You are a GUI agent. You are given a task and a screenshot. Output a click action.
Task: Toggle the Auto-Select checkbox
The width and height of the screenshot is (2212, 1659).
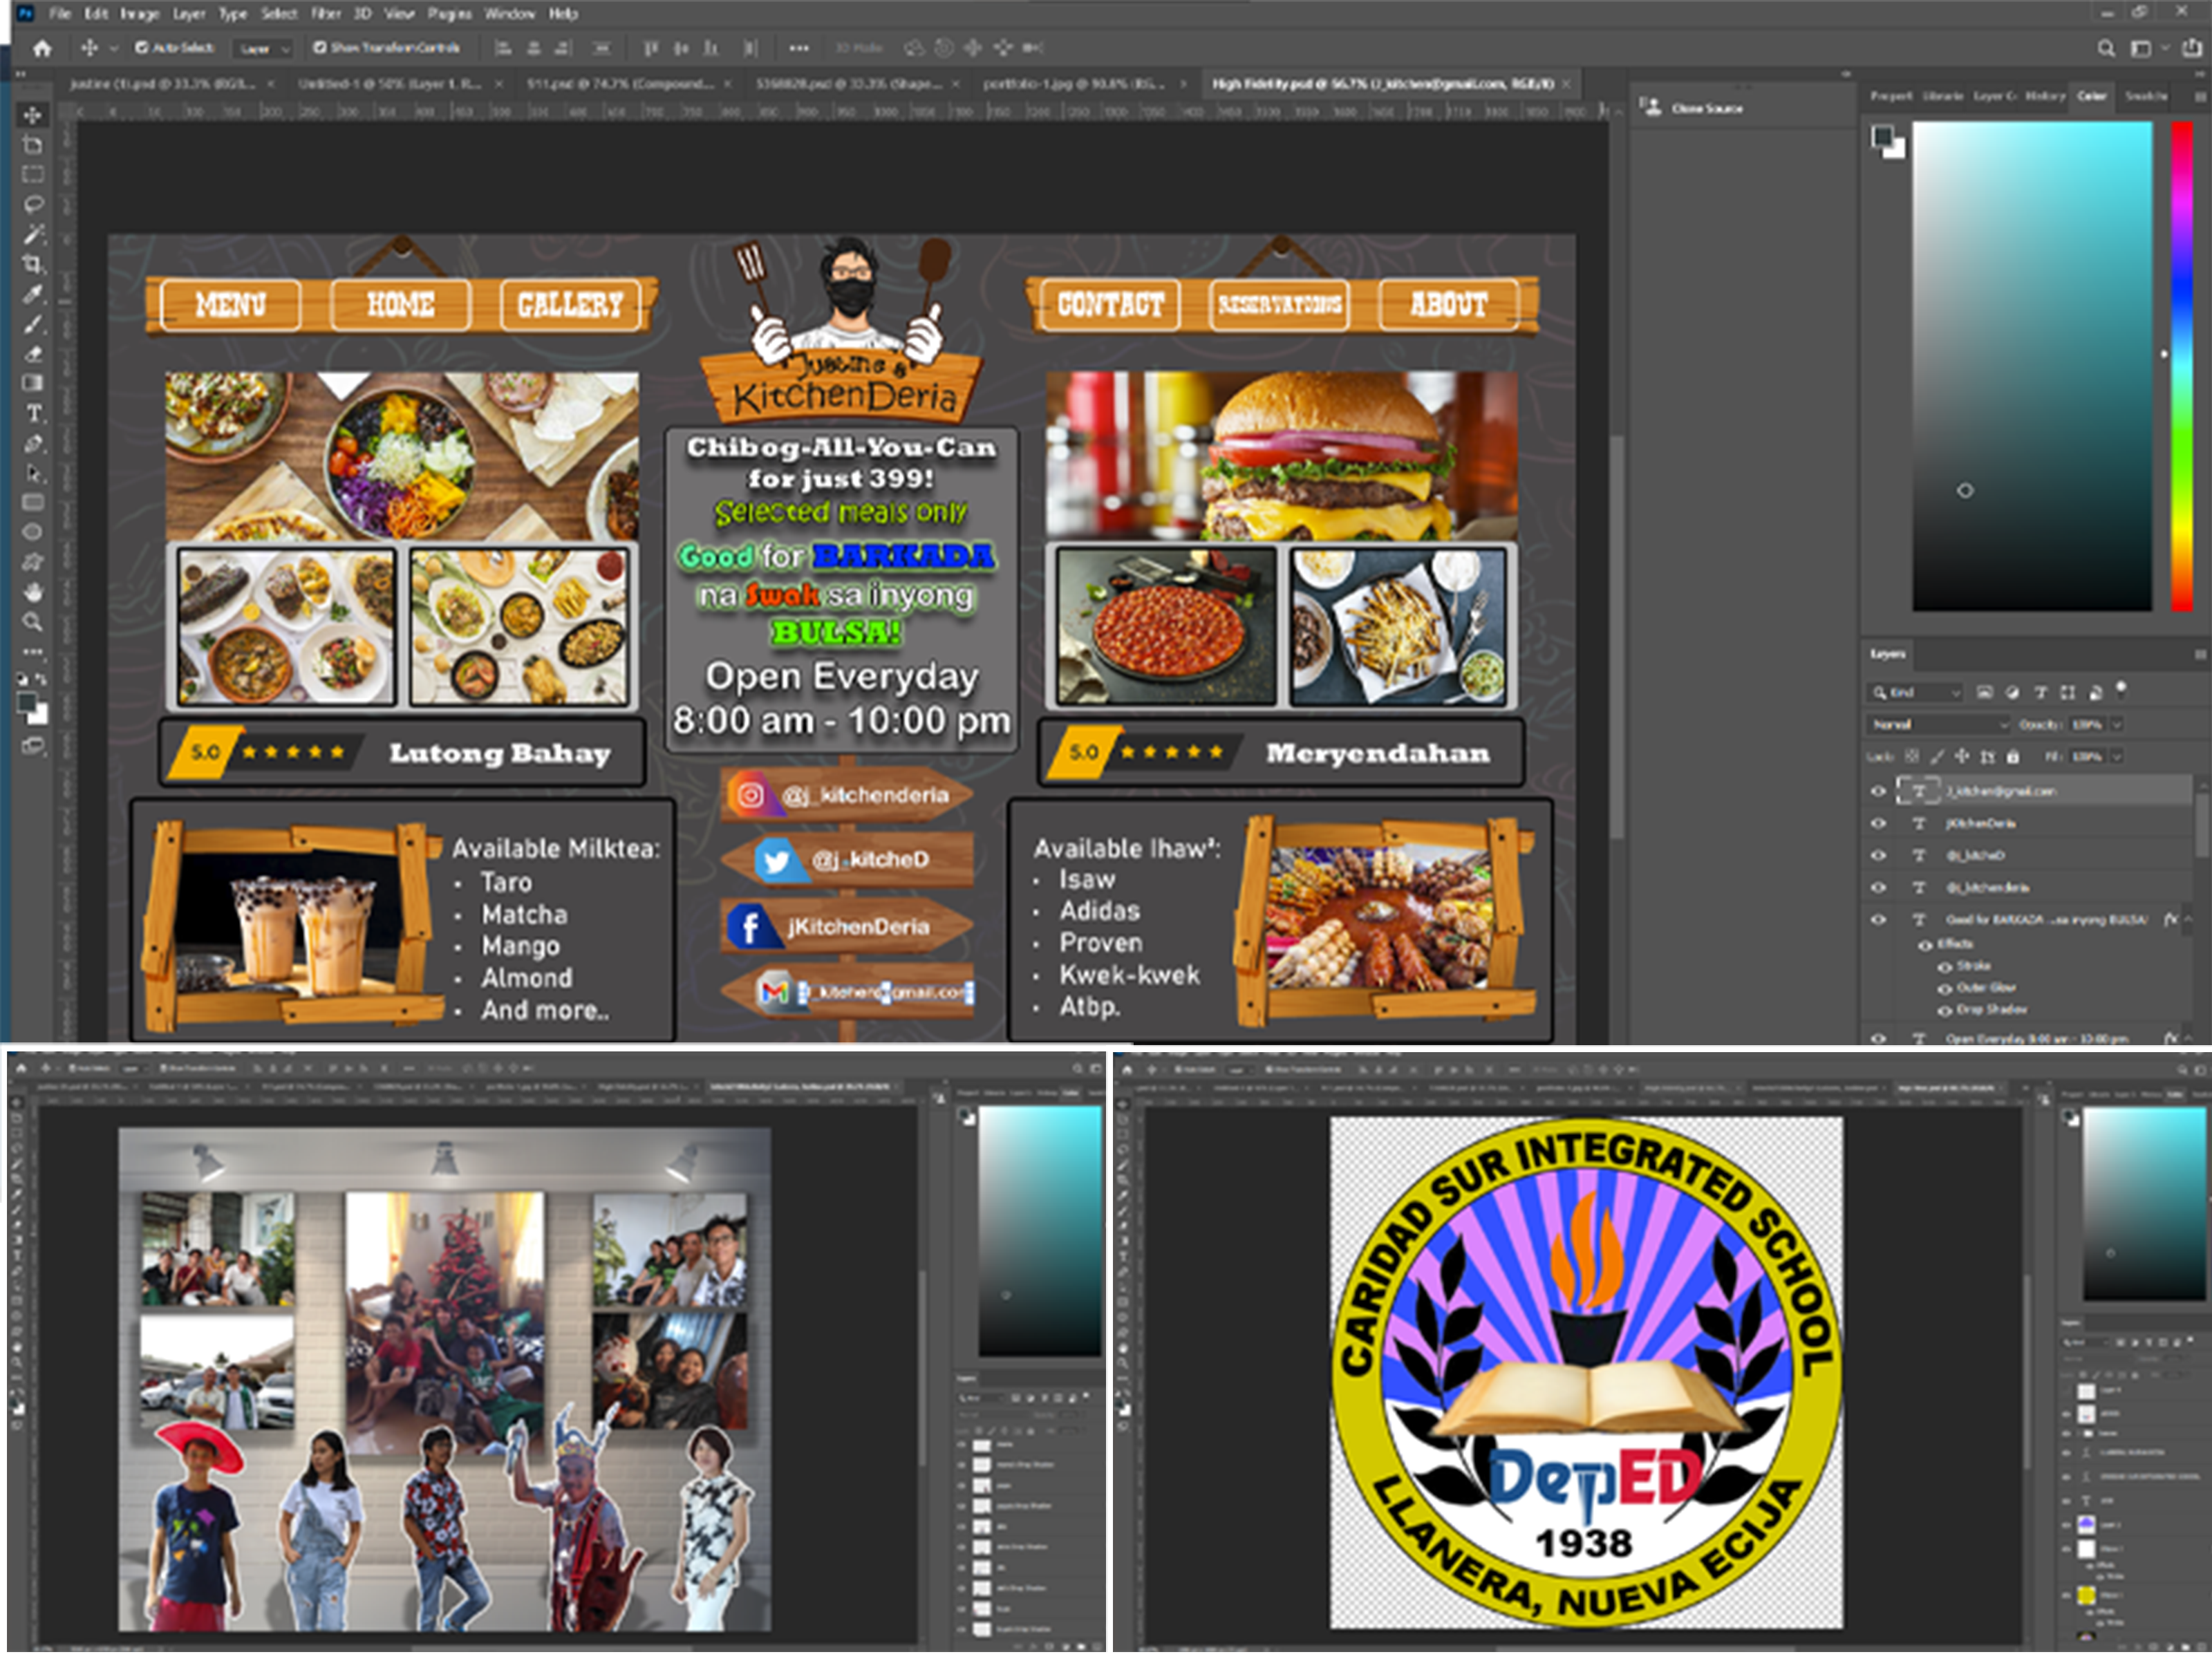(x=141, y=47)
